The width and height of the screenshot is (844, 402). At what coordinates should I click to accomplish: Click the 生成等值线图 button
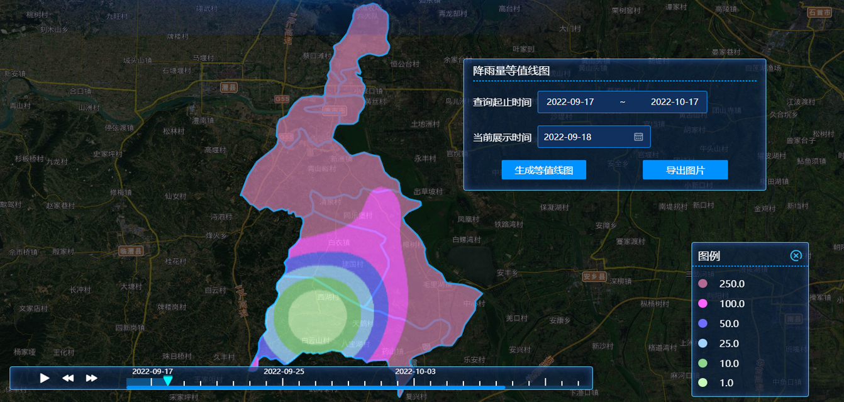point(543,170)
